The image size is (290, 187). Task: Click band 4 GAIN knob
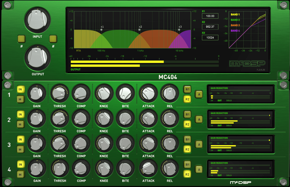tap(37, 169)
